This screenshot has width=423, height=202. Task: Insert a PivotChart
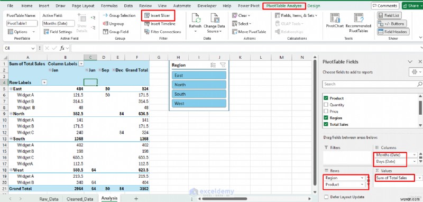(335, 21)
